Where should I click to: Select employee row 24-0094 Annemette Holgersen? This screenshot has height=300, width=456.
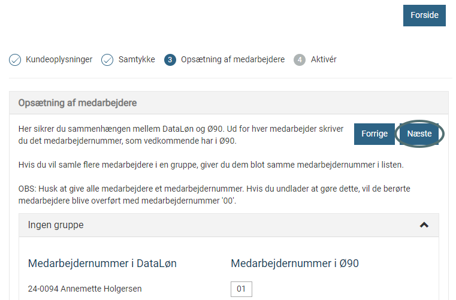coord(85,289)
